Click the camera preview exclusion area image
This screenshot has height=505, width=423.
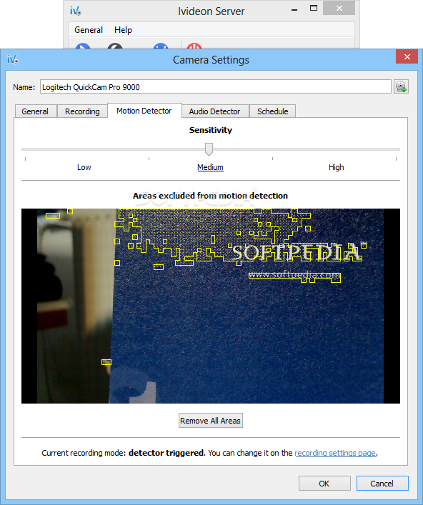point(211,306)
